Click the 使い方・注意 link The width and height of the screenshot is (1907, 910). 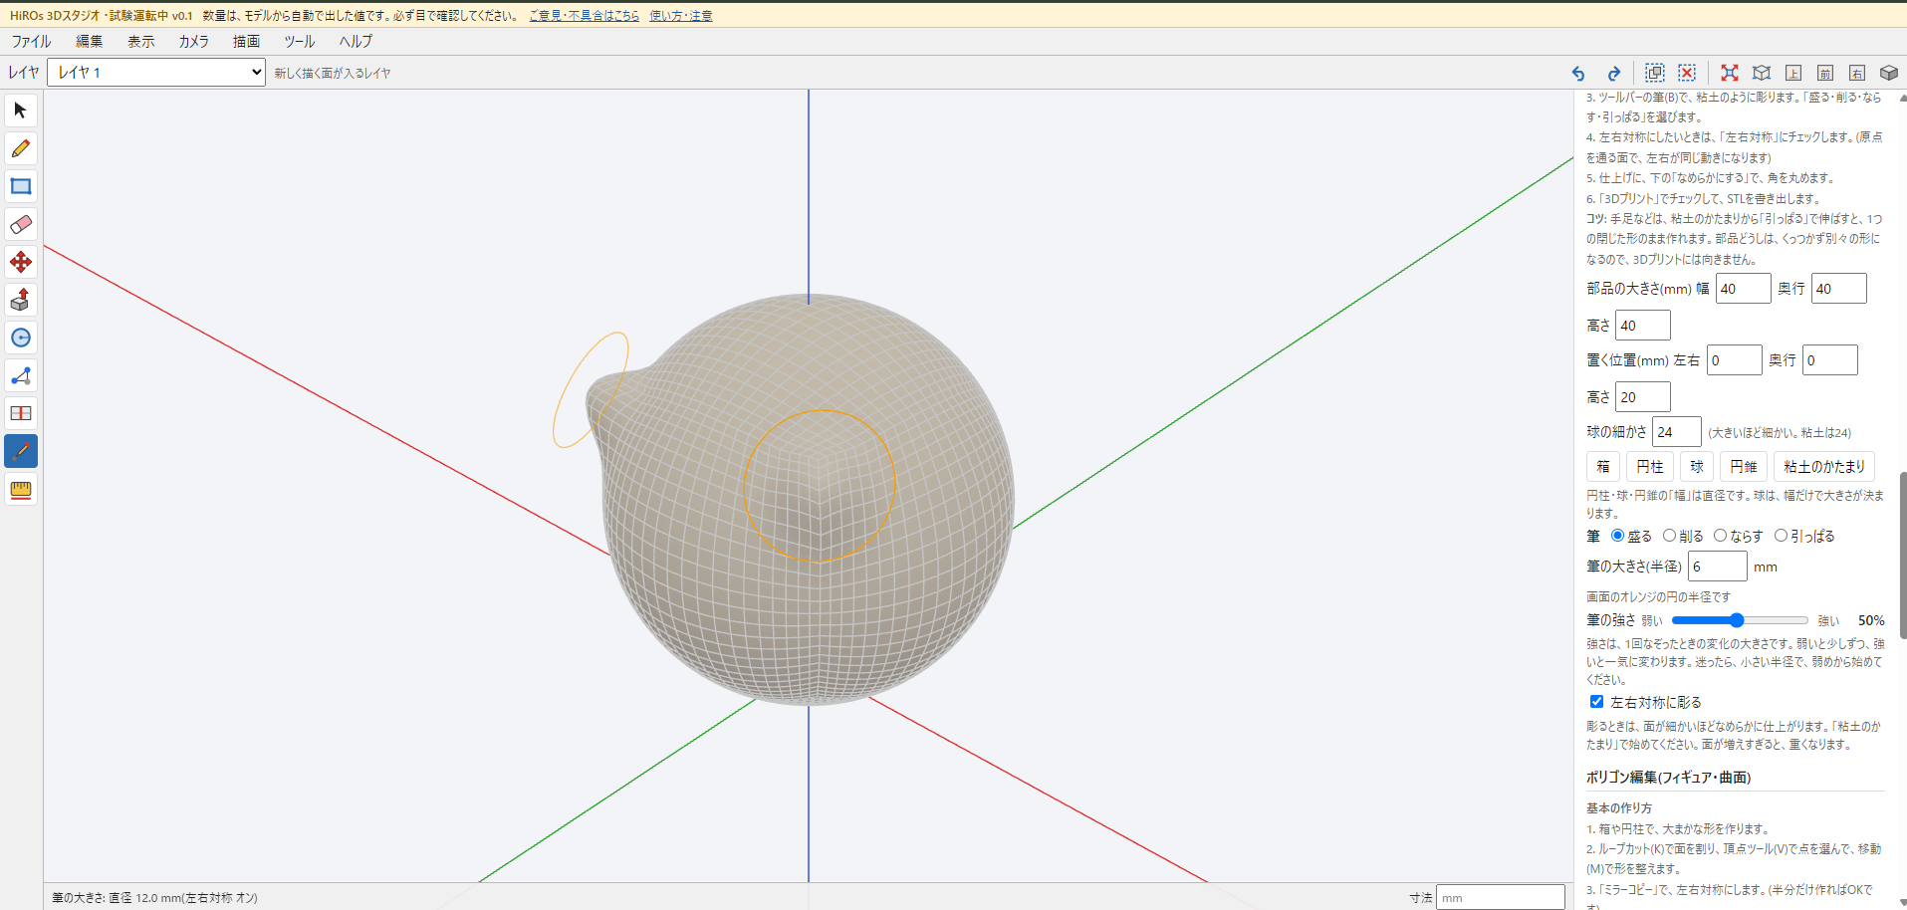(x=681, y=16)
